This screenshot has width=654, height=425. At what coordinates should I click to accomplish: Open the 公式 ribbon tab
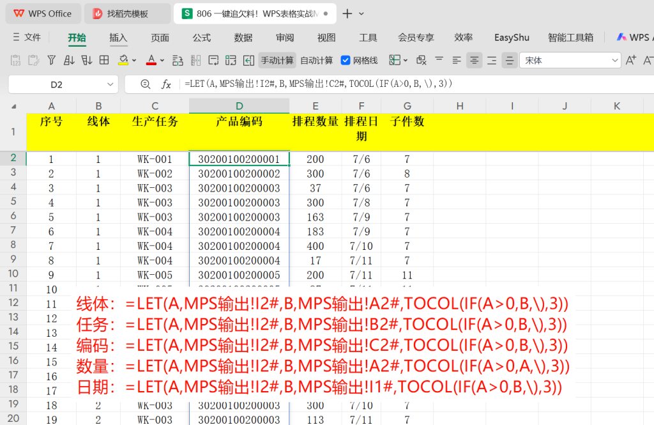201,38
